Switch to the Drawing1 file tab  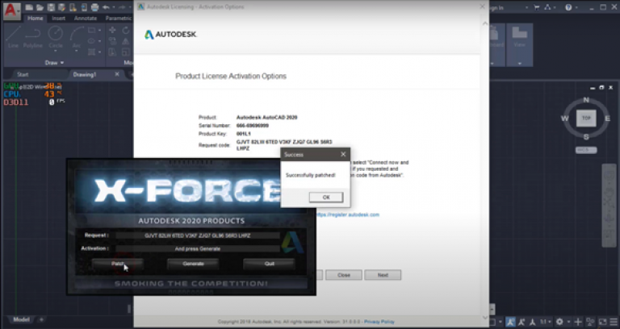point(85,74)
